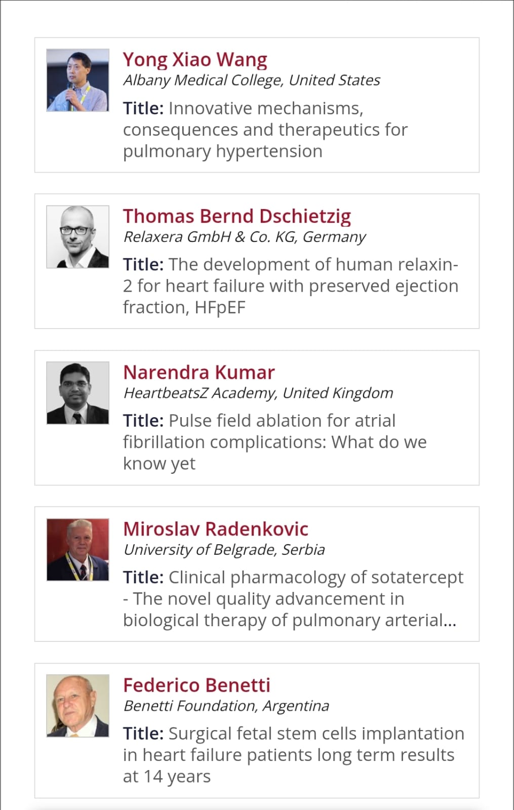Open Miroslav Radenkovic's speaker profile

[216, 529]
